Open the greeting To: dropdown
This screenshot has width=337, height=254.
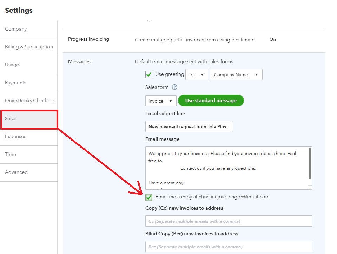197,74
